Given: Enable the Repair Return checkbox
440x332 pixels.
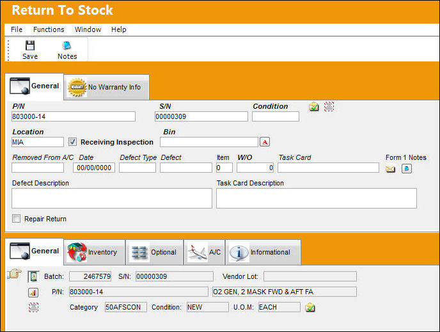Looking at the screenshot, I should tap(16, 219).
